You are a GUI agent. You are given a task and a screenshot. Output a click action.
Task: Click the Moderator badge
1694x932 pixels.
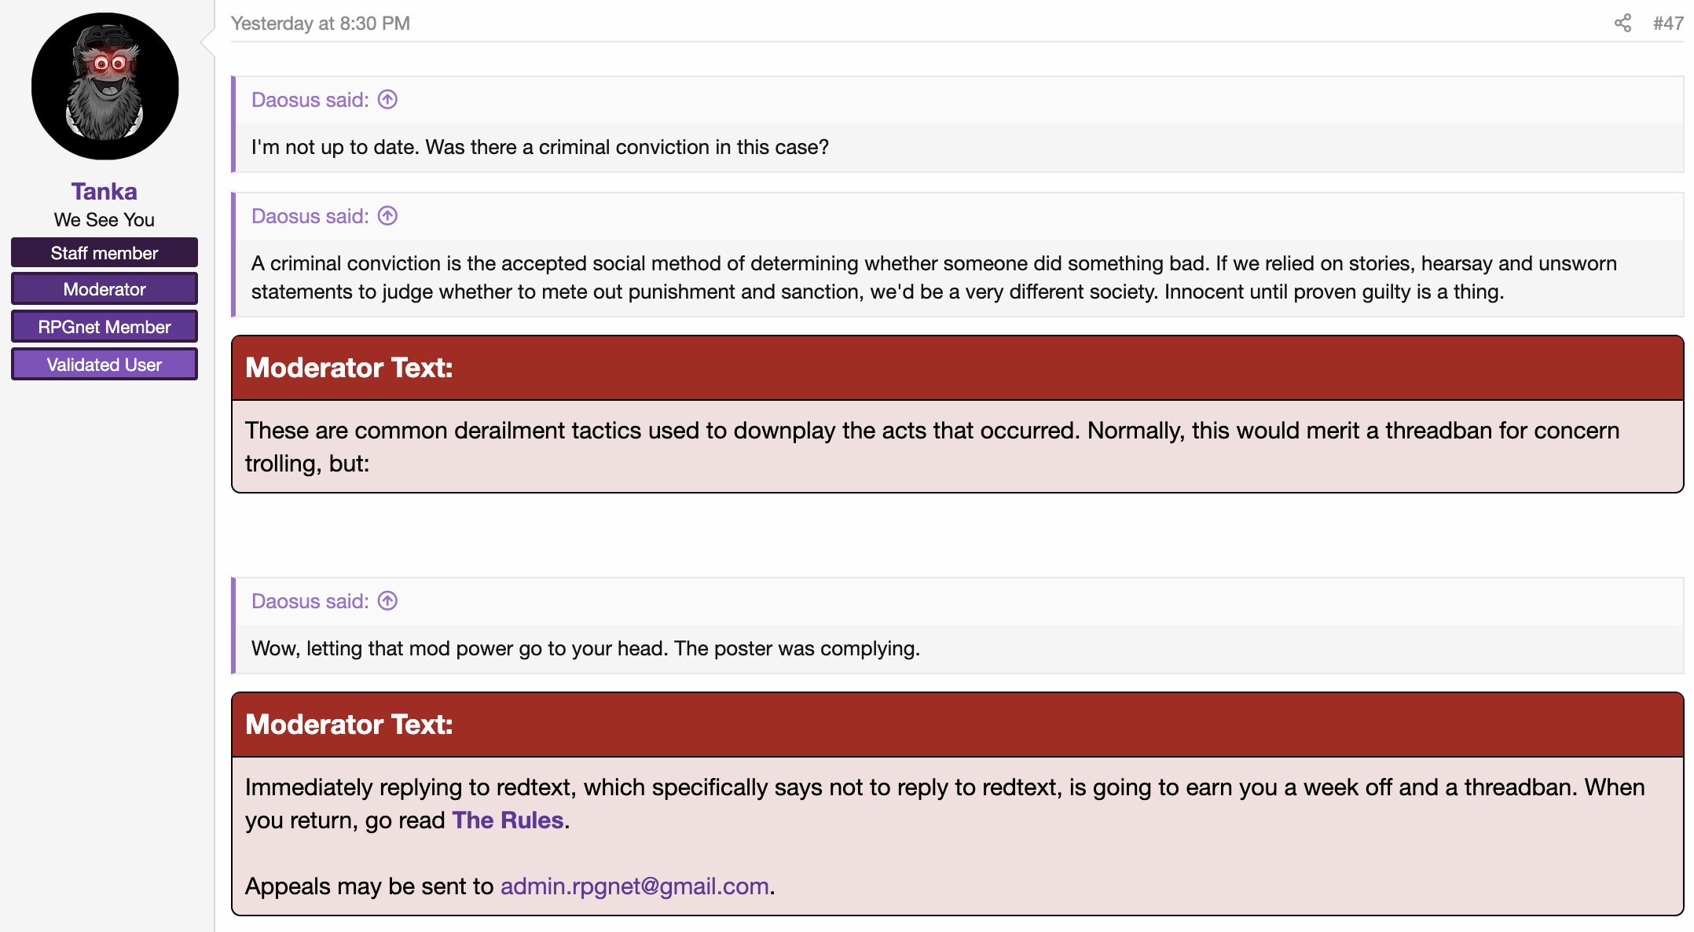104,289
